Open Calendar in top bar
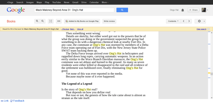 pos(94,2)
